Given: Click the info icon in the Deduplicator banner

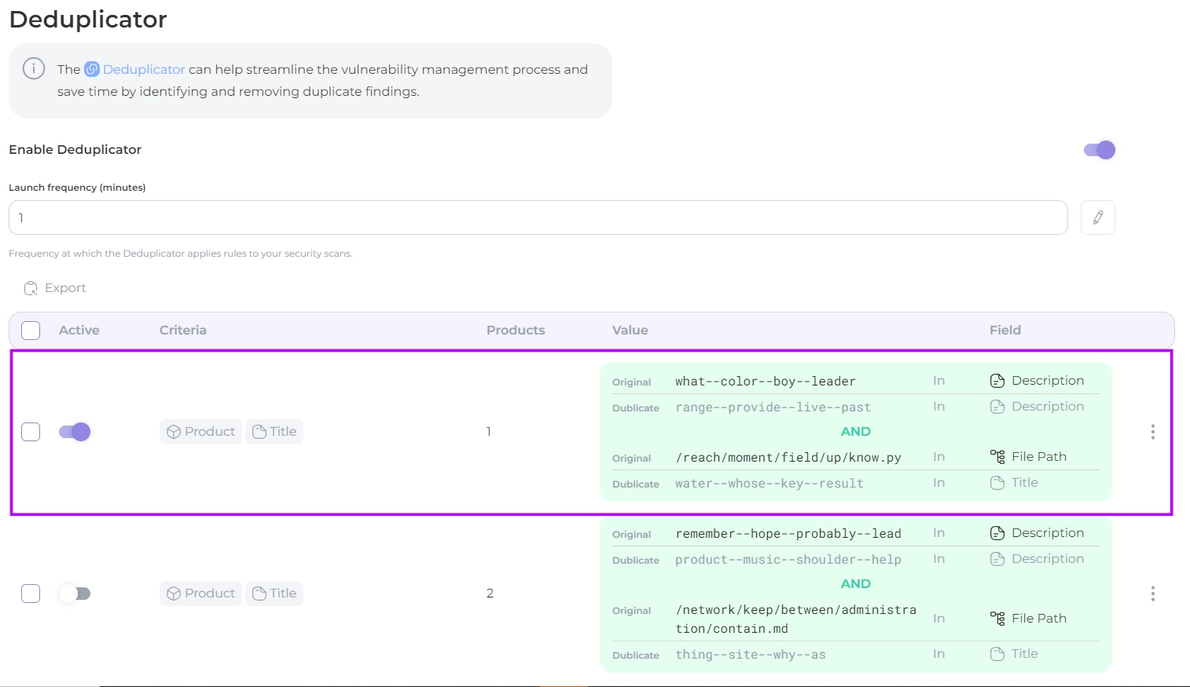Looking at the screenshot, I should point(34,69).
